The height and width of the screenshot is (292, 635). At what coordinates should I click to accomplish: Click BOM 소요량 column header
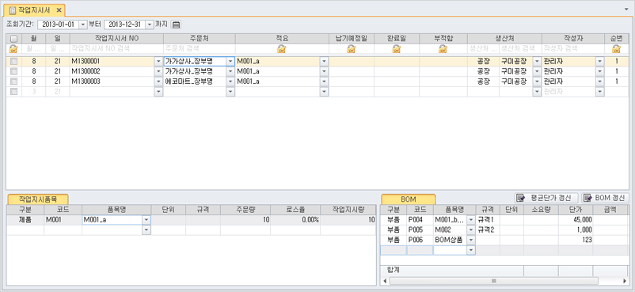[541, 210]
